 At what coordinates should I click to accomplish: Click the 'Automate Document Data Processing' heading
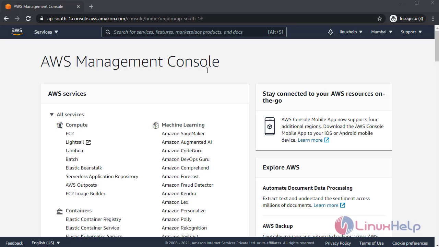(x=308, y=188)
